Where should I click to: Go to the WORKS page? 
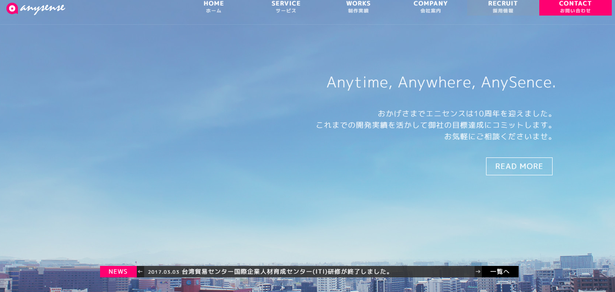[x=358, y=7]
